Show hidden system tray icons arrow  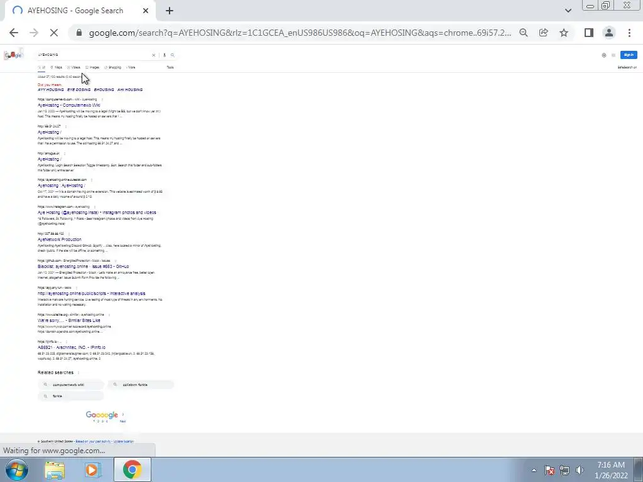point(534,470)
